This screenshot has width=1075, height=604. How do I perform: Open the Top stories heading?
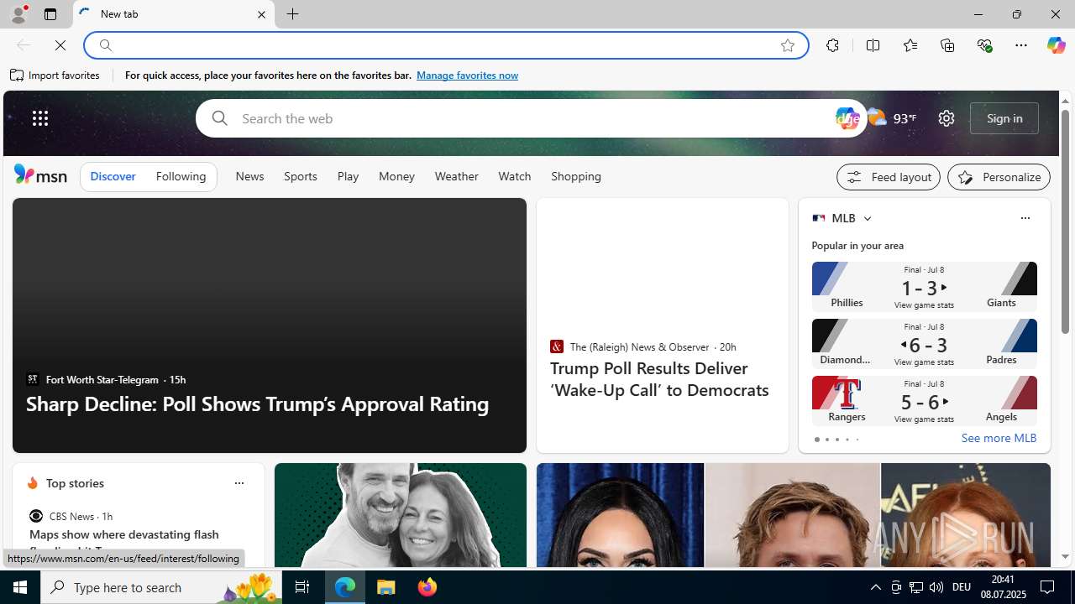[x=75, y=483]
